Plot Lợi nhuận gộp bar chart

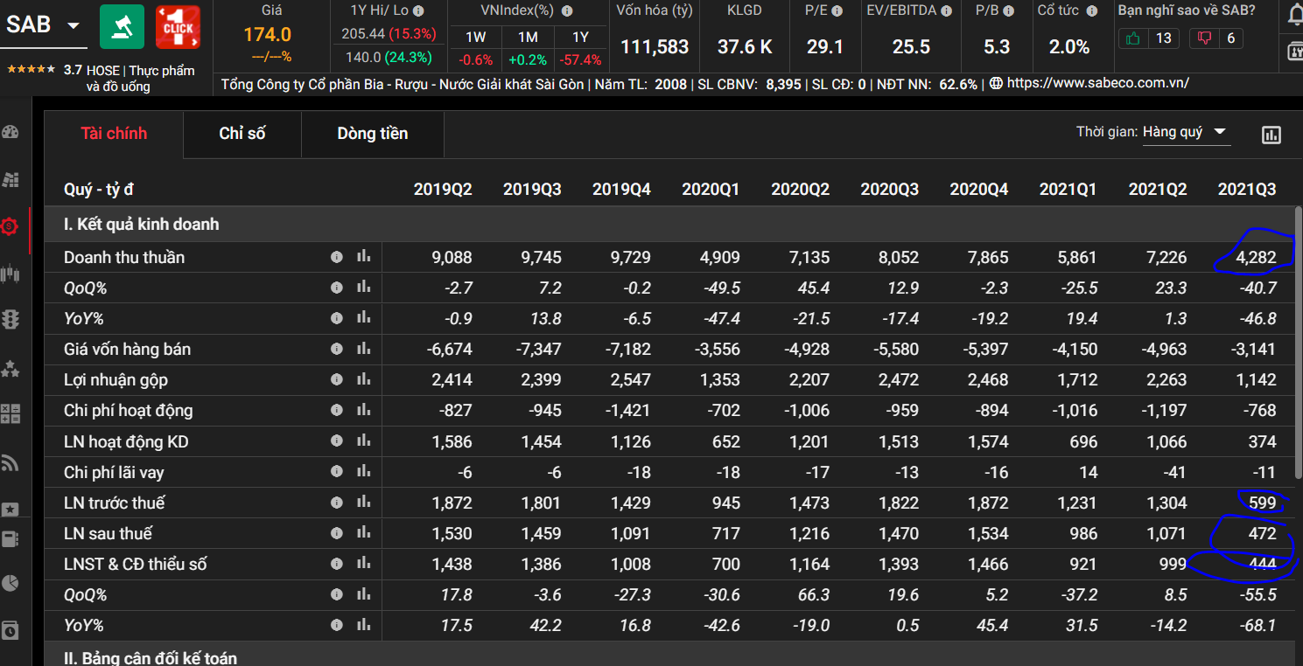364,379
